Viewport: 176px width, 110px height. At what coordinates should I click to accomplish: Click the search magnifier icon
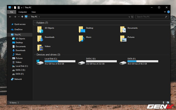(x=166, y=17)
